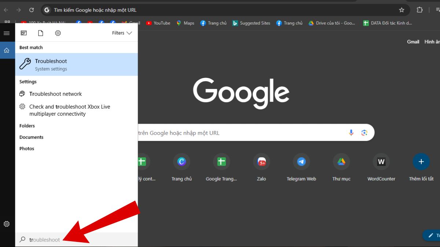Go back in Chrome
The height and width of the screenshot is (247, 440).
[6, 10]
